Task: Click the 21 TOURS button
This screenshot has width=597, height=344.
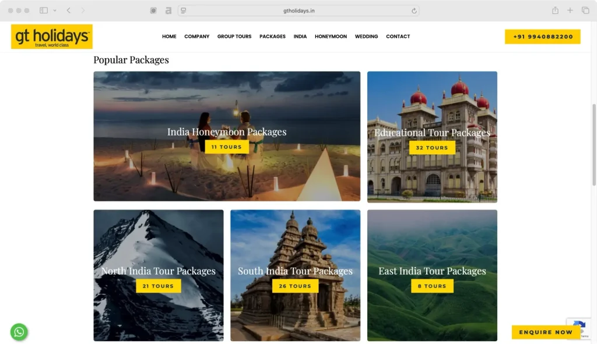Action: pos(159,286)
